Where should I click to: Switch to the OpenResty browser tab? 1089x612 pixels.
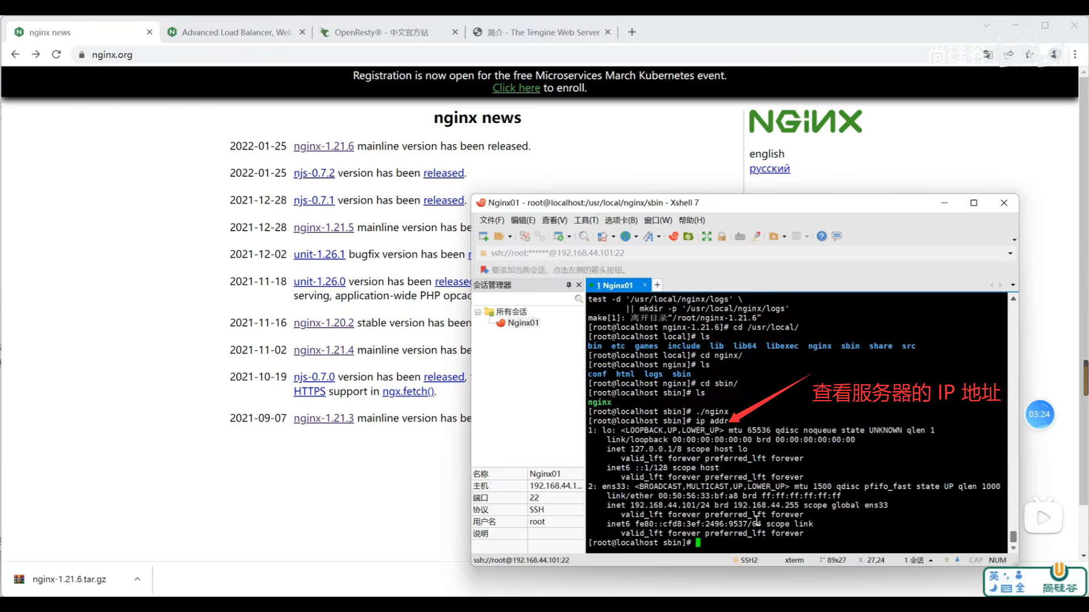click(381, 32)
